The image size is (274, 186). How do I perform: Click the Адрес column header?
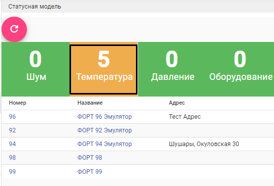(x=177, y=103)
